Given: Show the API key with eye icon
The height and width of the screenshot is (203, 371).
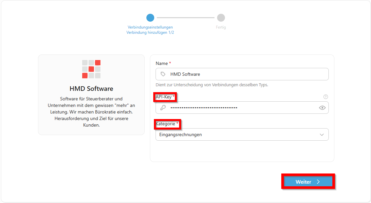Looking at the screenshot, I should coord(322,108).
